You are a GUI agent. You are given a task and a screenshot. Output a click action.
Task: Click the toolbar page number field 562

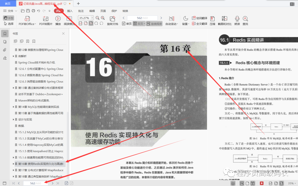click(142, 18)
